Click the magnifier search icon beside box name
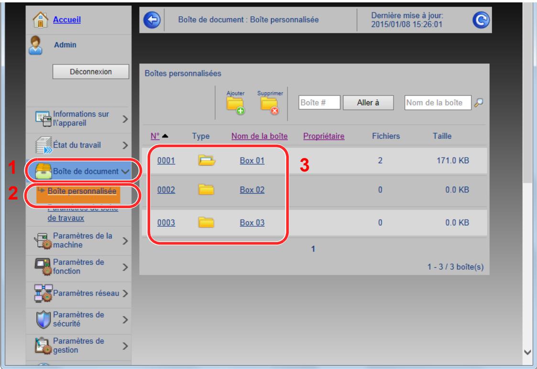Image resolution: width=537 pixels, height=369 pixels. pyautogui.click(x=478, y=102)
